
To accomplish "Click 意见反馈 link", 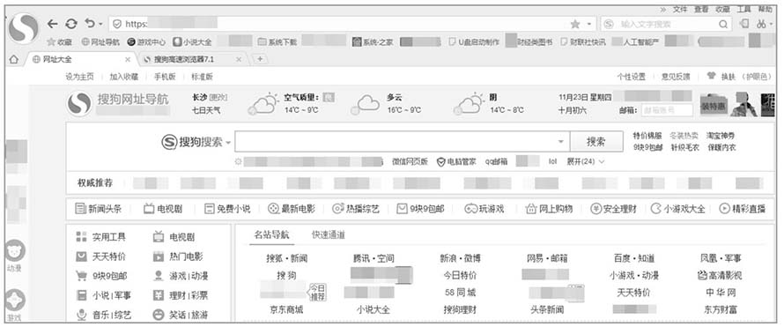I will pyautogui.click(x=676, y=77).
